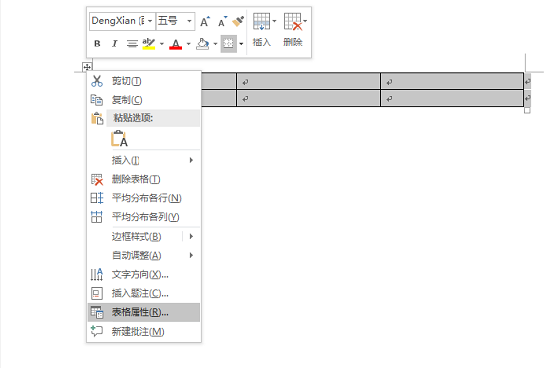Open the 删除 dropdown arrow
Image resolution: width=558 pixels, height=368 pixels.
pos(305,21)
